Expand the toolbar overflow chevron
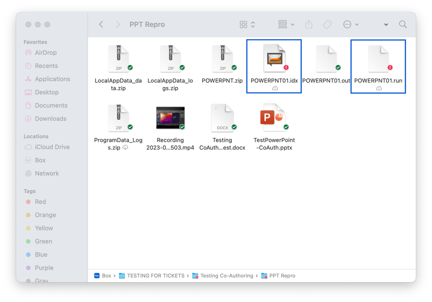432x302 pixels. pos(386,24)
